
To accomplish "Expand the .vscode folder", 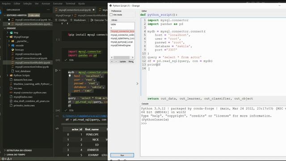I will [9, 45].
